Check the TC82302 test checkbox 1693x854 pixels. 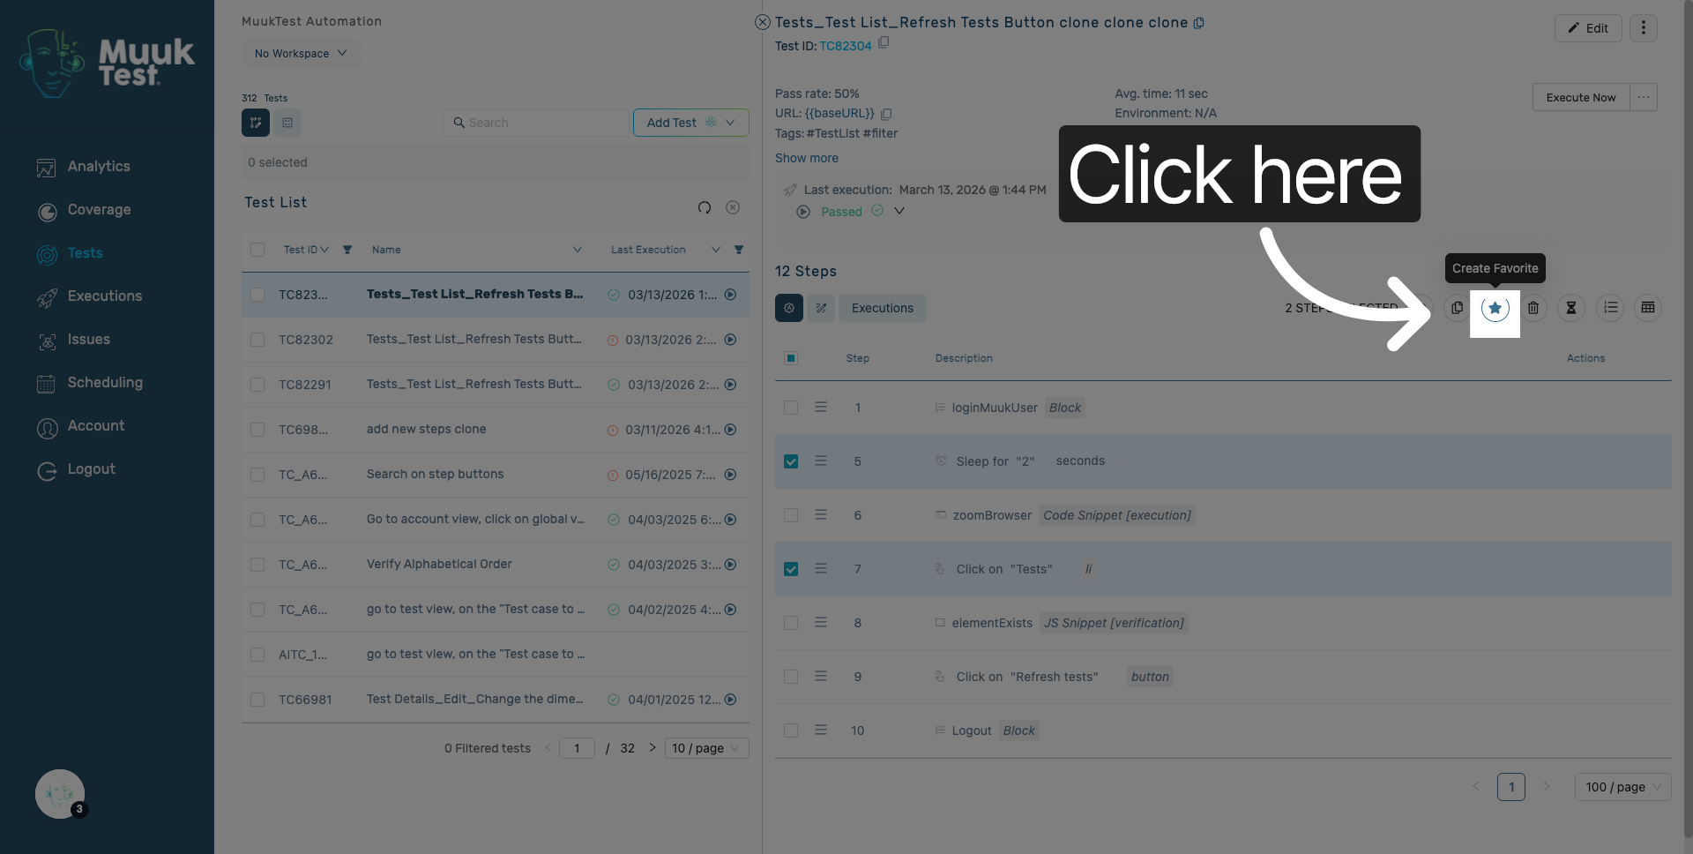pyautogui.click(x=257, y=340)
